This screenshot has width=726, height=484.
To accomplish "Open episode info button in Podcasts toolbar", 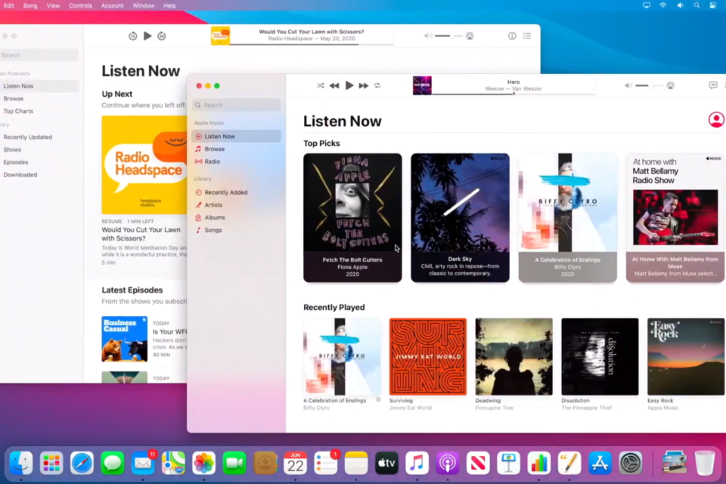I will (x=512, y=36).
